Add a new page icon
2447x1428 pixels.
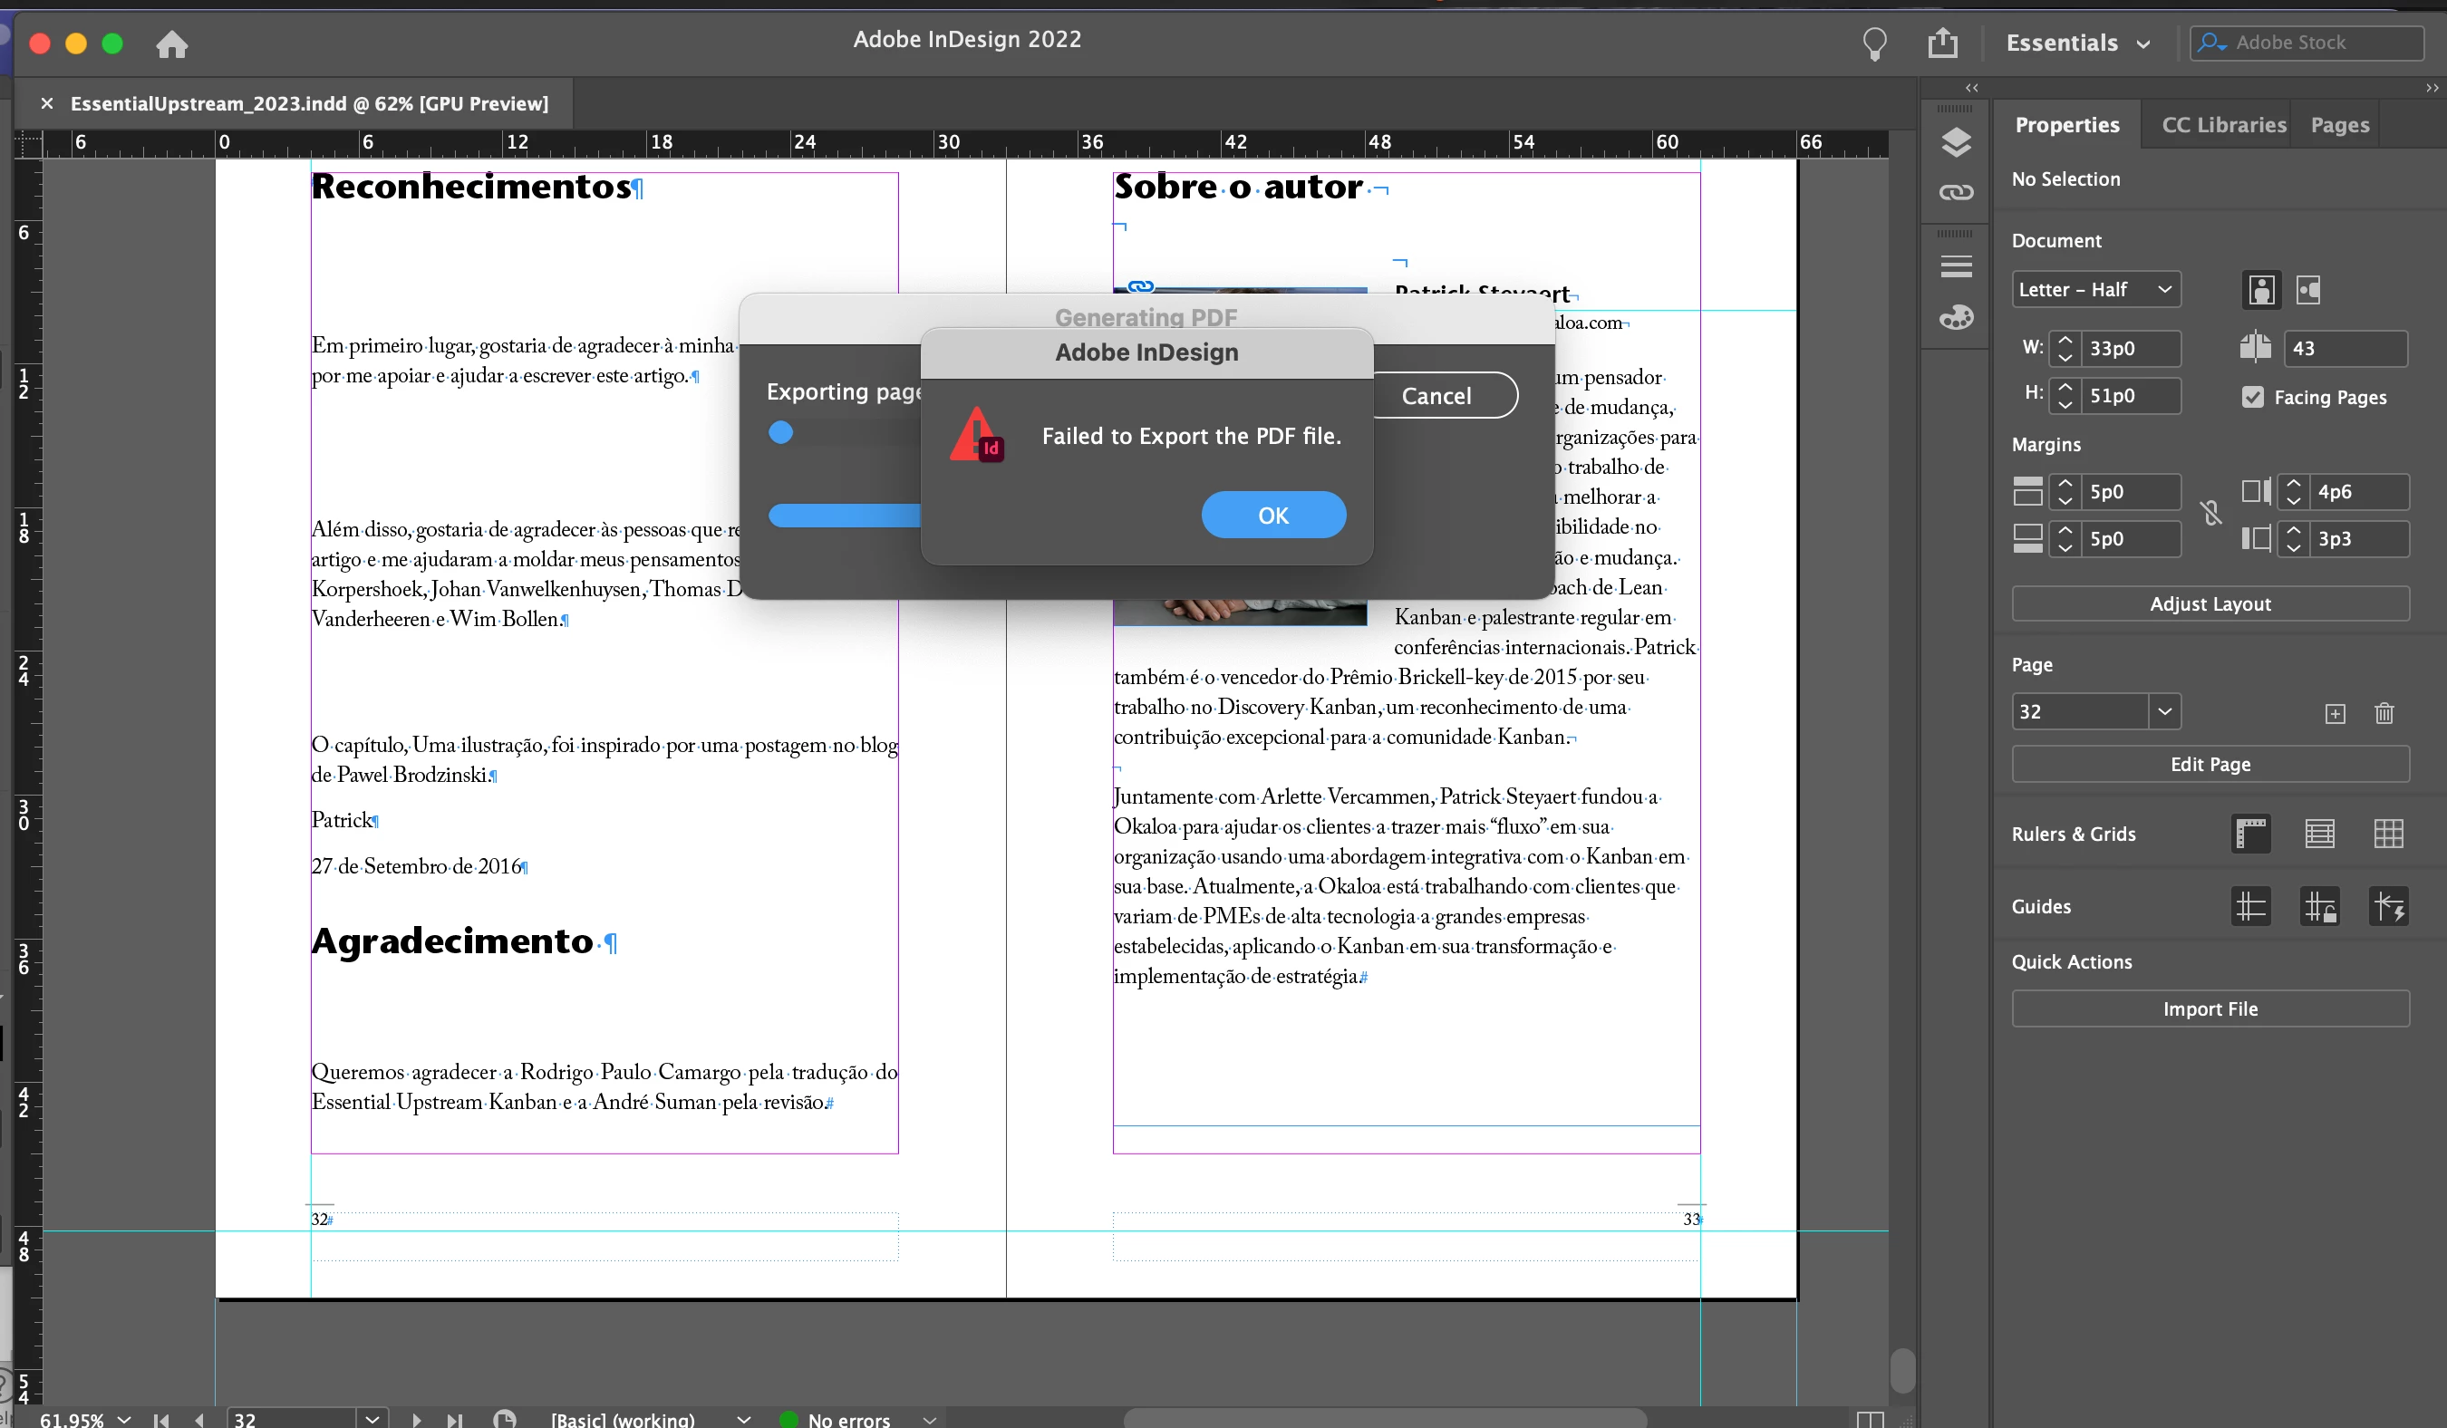pos(2336,713)
